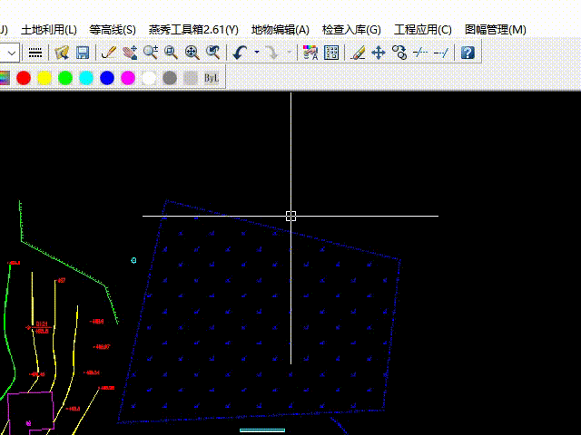581x435 pixels.
Task: Pick the green color swatch
Action: 65,78
